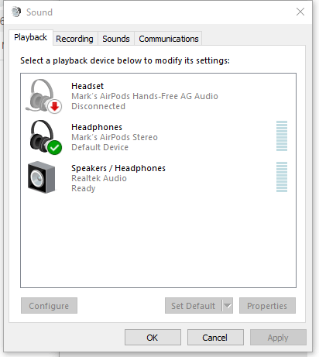Select the Realtek Speakers icon
The height and width of the screenshot is (357, 319).
point(41,177)
